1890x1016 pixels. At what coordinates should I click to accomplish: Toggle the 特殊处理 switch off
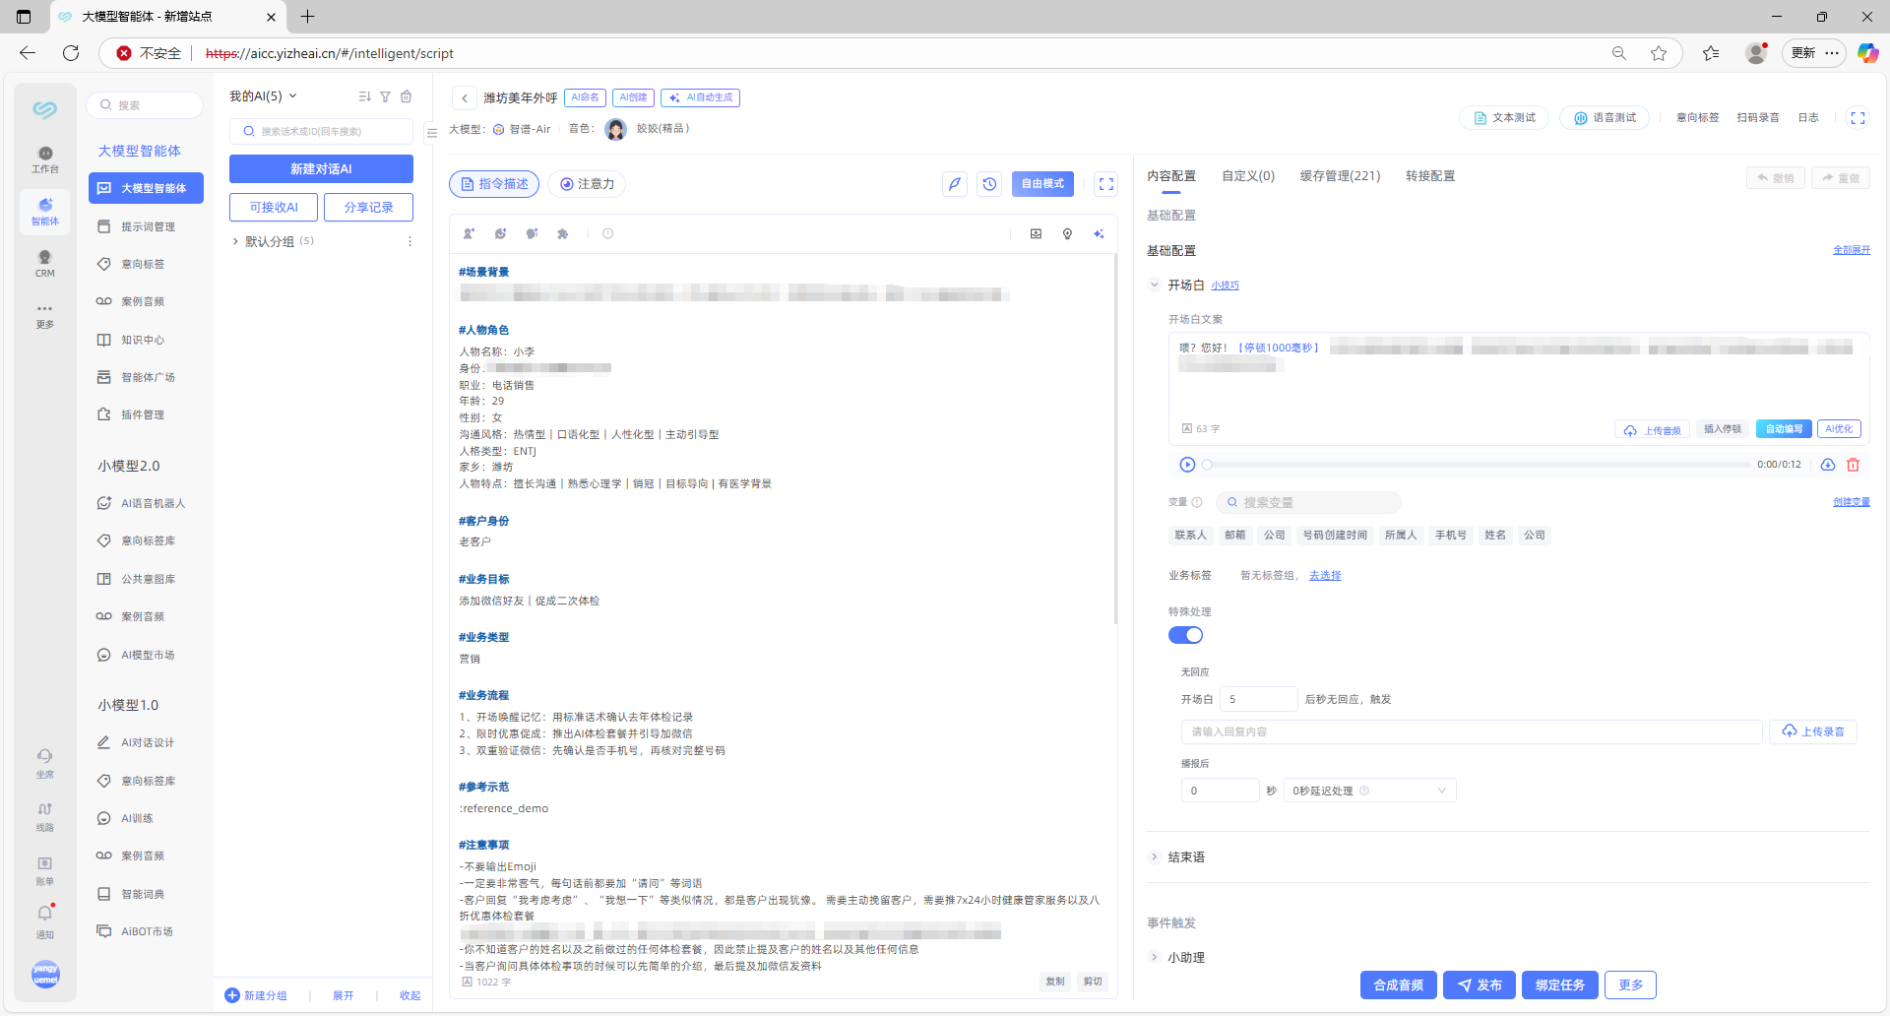tap(1185, 635)
